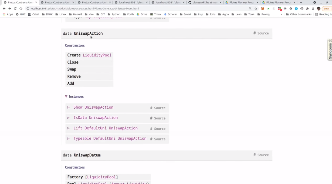Click the circled letter a extension
The width and height of the screenshot is (332, 184).
pos(302,9)
